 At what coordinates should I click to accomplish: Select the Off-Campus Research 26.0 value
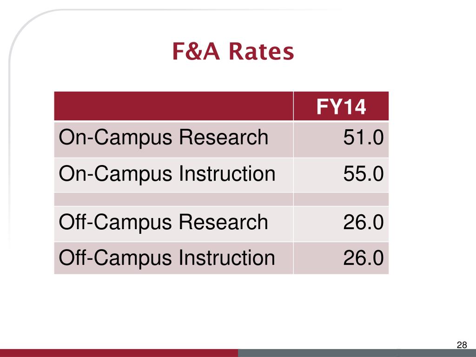coord(364,222)
